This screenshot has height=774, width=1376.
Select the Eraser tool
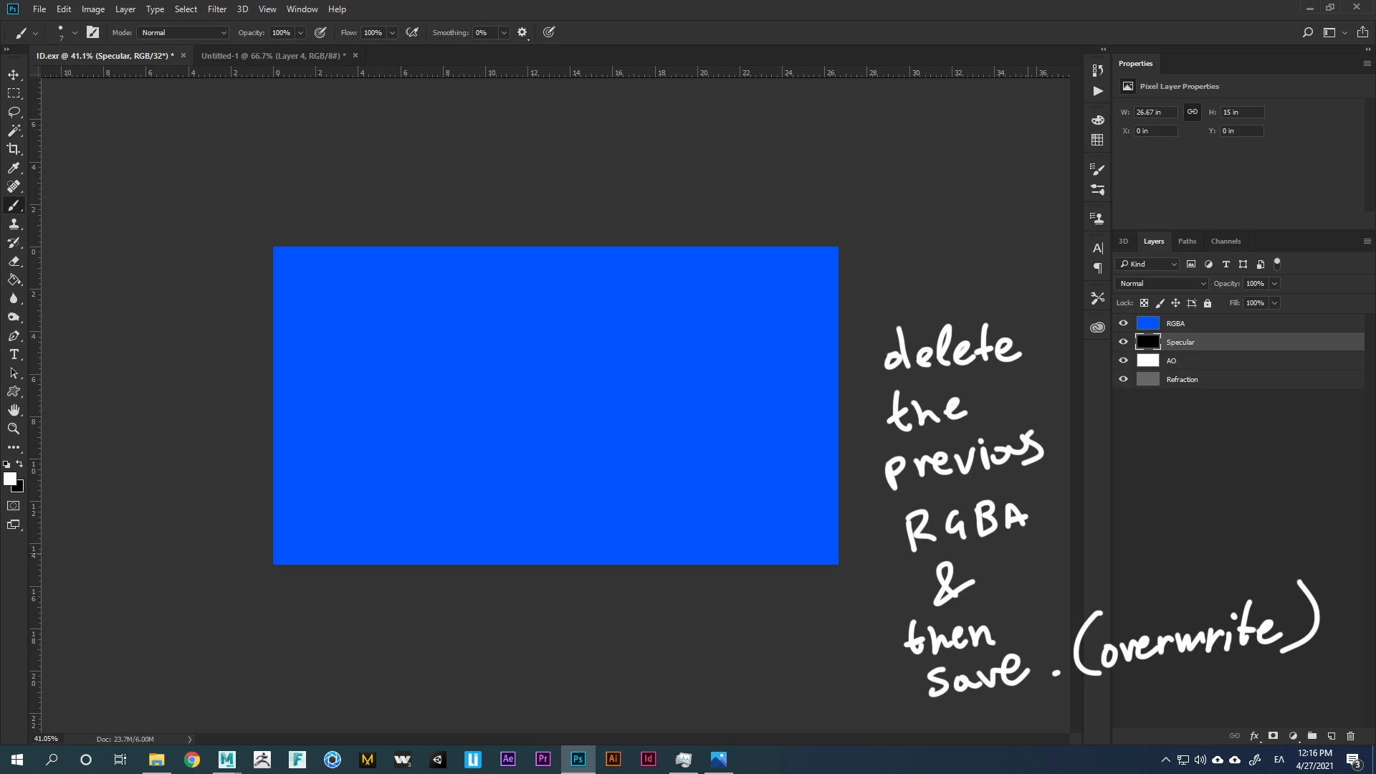point(14,262)
